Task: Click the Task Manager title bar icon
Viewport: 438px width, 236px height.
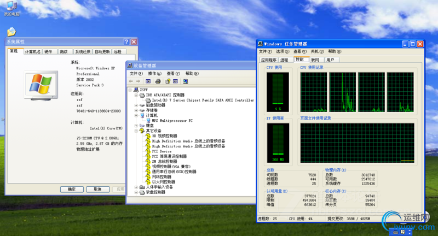Action: (x=261, y=44)
